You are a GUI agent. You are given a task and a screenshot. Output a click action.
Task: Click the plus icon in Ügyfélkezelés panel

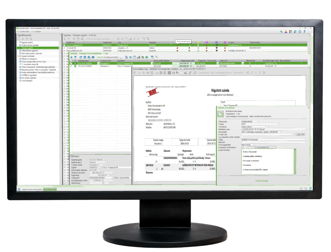pyautogui.click(x=23, y=39)
